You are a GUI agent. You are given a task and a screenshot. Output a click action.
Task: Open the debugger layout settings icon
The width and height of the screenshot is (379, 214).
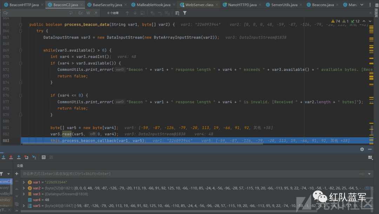(370, 158)
